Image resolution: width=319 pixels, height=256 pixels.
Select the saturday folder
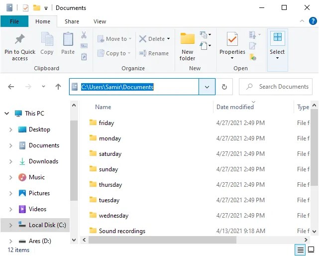[110, 154]
